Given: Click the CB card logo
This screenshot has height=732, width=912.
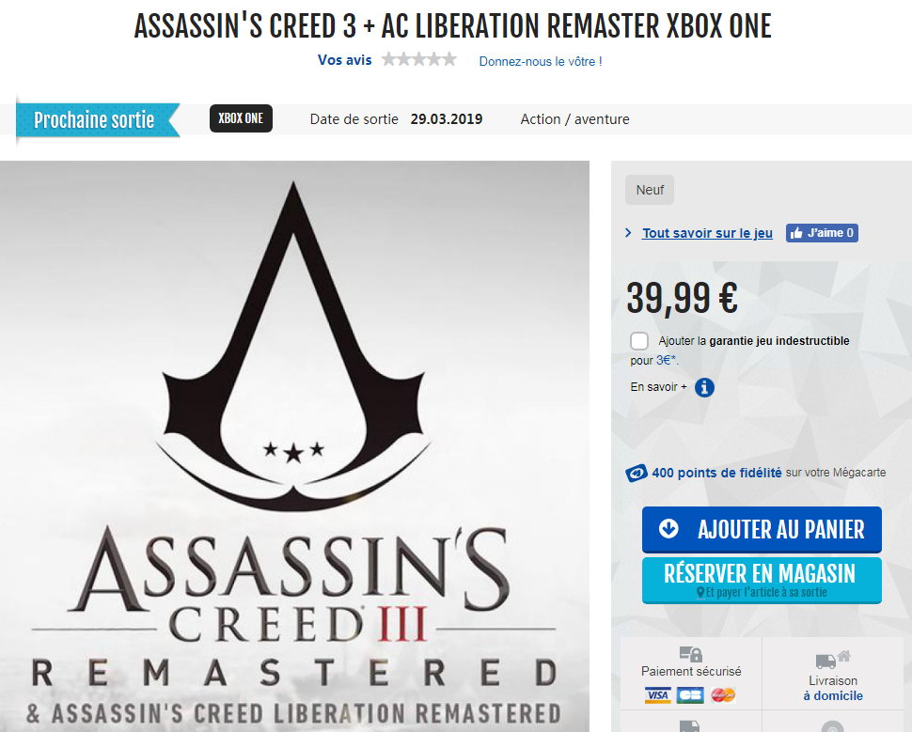Looking at the screenshot, I should pyautogui.click(x=689, y=695).
